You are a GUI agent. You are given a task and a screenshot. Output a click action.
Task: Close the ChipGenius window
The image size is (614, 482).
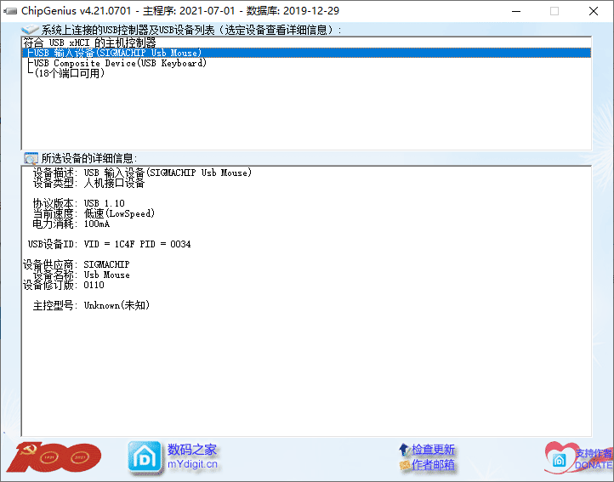[x=594, y=11]
